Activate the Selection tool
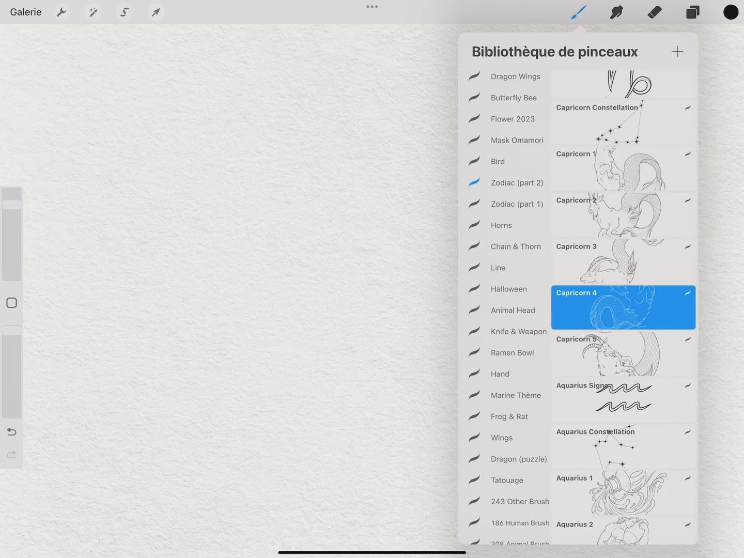Image resolution: width=744 pixels, height=558 pixels. (x=125, y=12)
